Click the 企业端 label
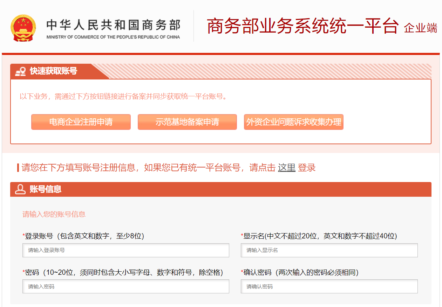442x307 pixels. pos(421,28)
